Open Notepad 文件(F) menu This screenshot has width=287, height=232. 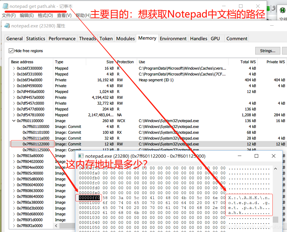9,15
